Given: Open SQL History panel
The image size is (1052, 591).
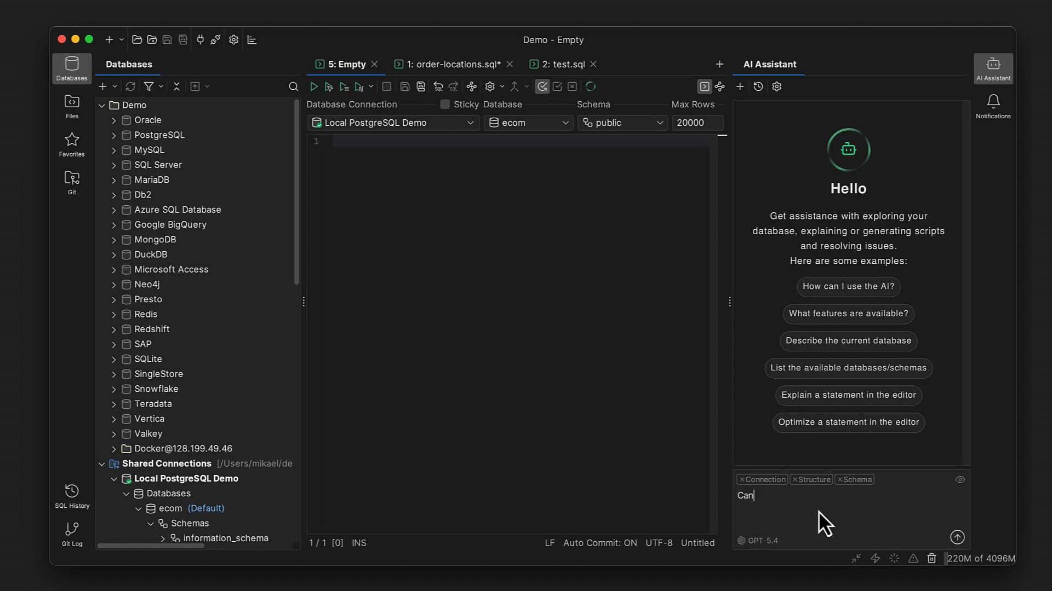Looking at the screenshot, I should [x=72, y=496].
